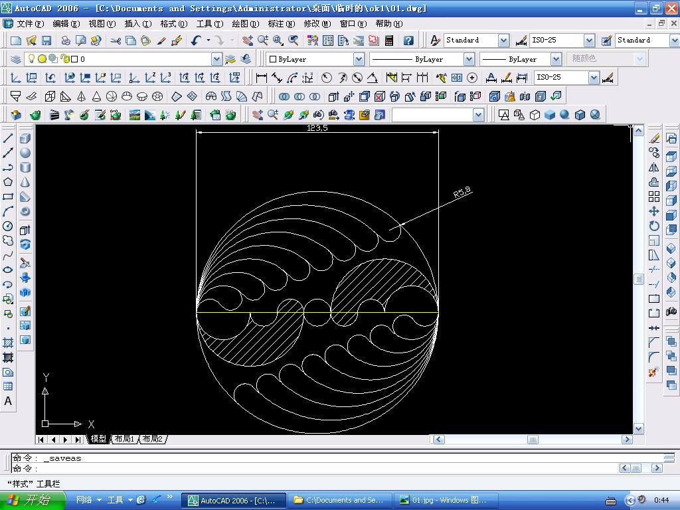Select the 模型 model tab
This screenshot has height=510, width=680.
[98, 439]
